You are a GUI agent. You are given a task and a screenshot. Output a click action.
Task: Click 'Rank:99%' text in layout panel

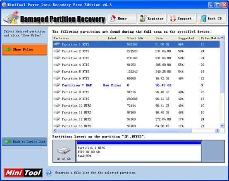84,156
